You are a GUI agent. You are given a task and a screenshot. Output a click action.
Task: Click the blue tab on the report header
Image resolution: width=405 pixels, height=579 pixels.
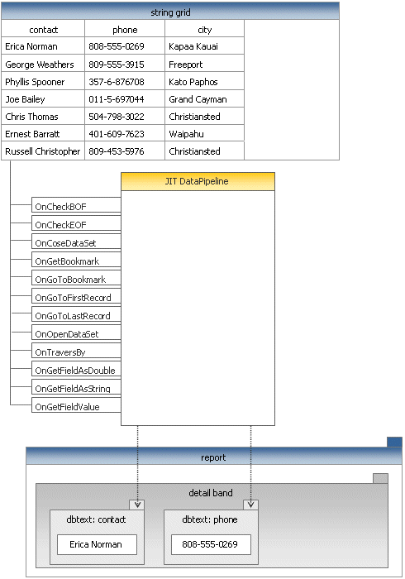click(x=394, y=442)
